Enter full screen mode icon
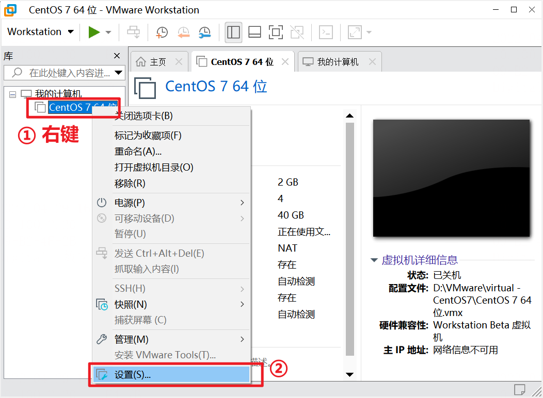 [276, 32]
